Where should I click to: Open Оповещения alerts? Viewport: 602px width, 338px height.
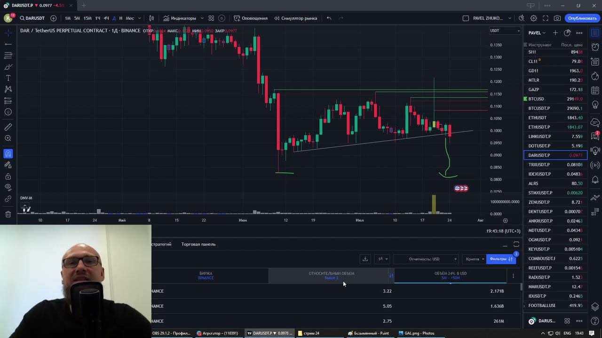click(251, 18)
